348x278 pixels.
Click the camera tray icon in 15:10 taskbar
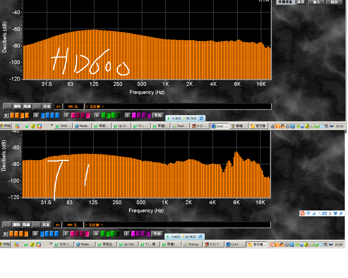click(322, 126)
